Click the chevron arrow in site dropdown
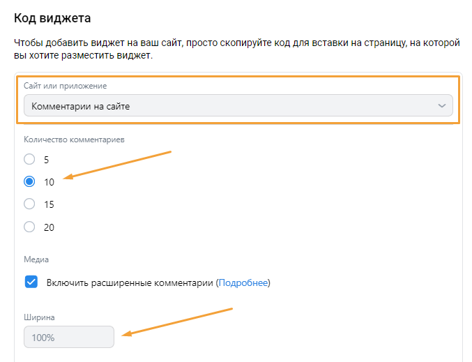This screenshot has width=472, height=362. [x=441, y=106]
